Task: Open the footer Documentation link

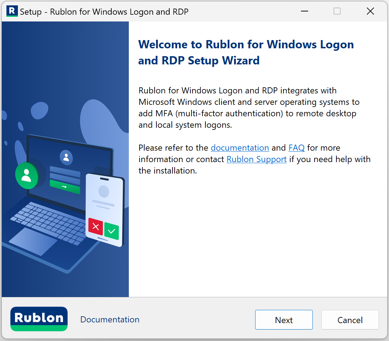Action: [x=110, y=320]
